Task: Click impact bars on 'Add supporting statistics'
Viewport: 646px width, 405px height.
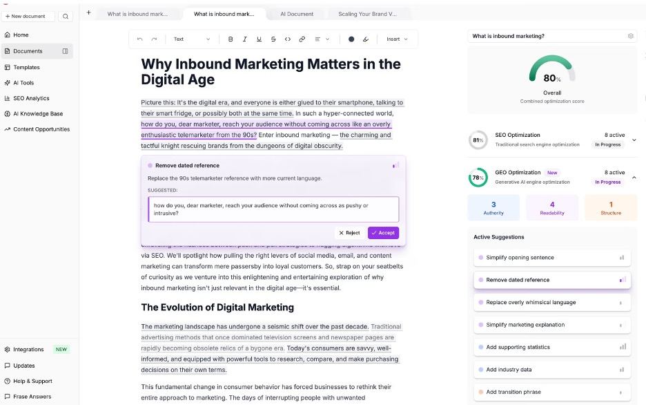Action: [623, 347]
